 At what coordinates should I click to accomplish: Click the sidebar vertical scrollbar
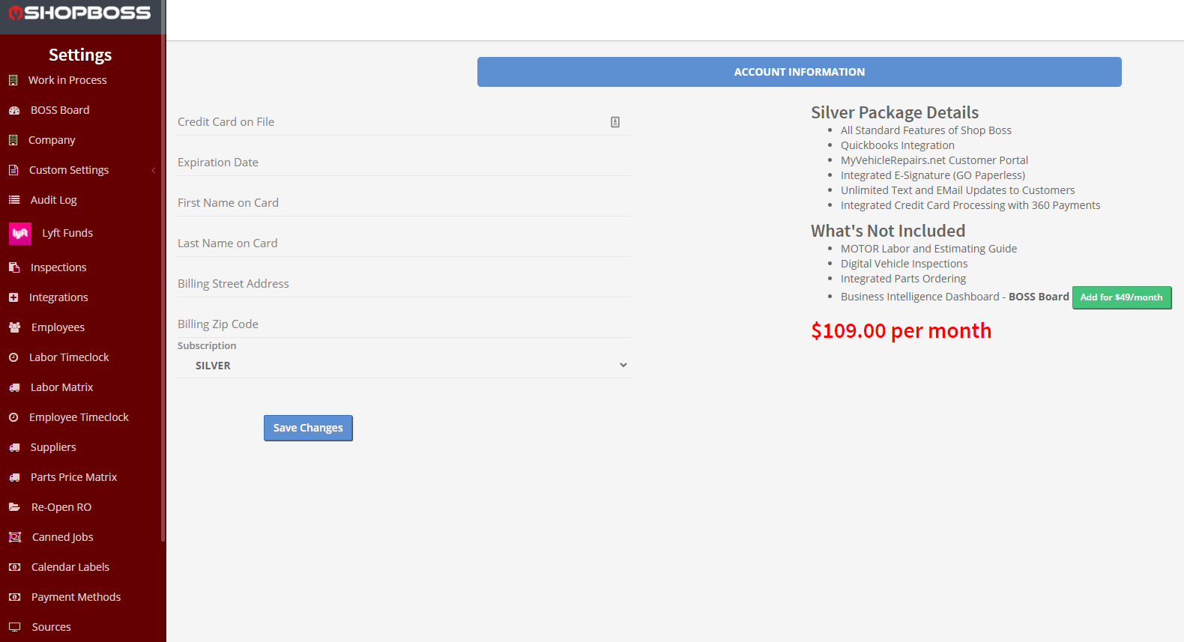click(163, 300)
